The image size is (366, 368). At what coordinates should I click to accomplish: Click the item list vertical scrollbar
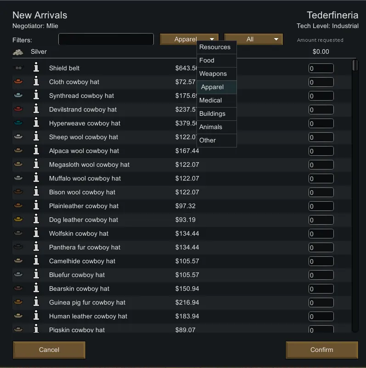pyautogui.click(x=355, y=195)
